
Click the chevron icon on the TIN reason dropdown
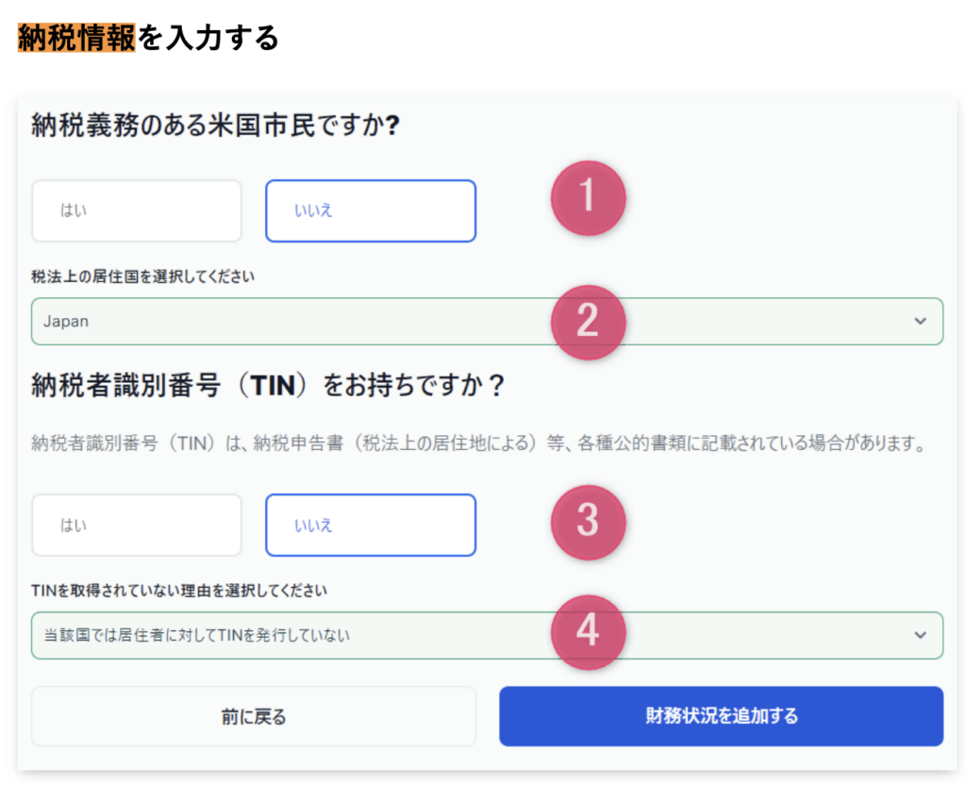click(x=920, y=635)
